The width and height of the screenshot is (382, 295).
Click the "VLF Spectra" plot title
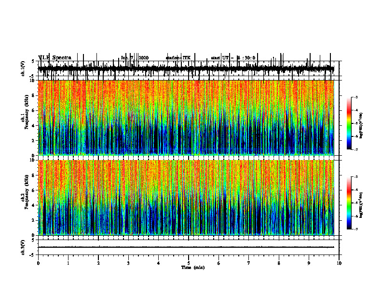(x=55, y=58)
